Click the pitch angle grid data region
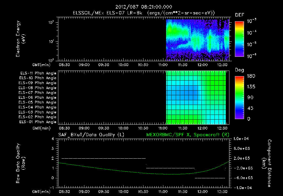 pos(196,98)
